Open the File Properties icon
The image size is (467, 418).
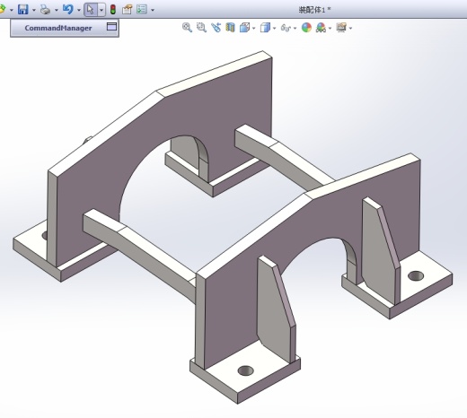[128, 10]
